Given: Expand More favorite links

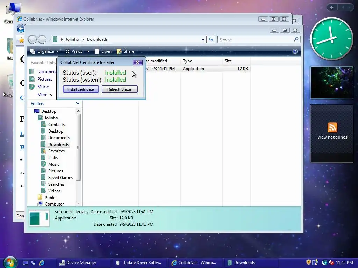Looking at the screenshot, I should (x=45, y=94).
